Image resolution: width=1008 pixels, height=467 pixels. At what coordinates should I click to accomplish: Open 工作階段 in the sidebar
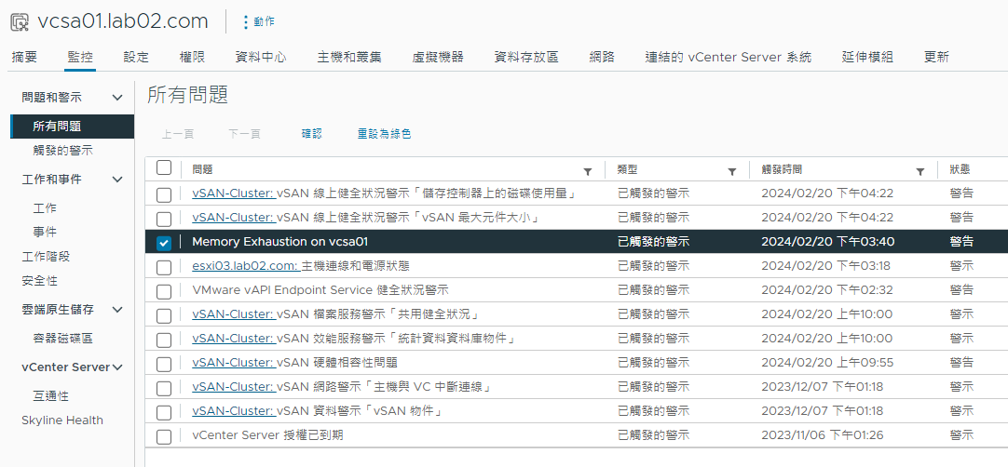click(46, 257)
